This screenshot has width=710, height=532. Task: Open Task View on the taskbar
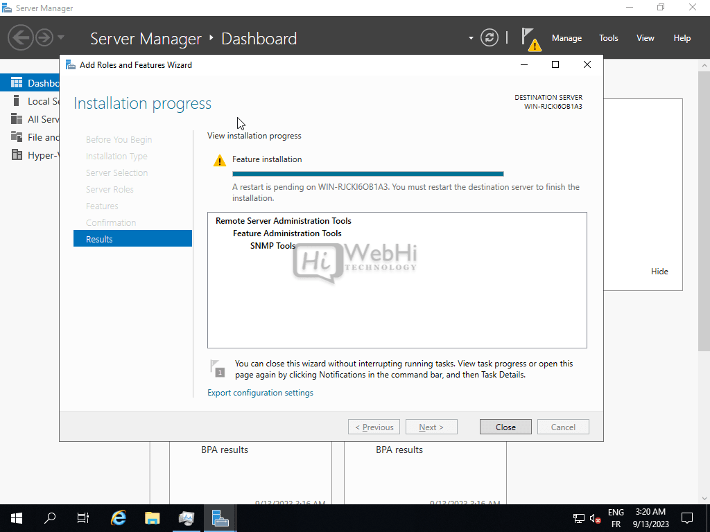tap(83, 517)
